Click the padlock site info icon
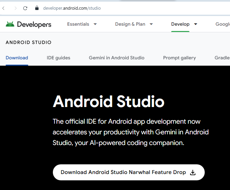The image size is (230, 190). (x=37, y=8)
